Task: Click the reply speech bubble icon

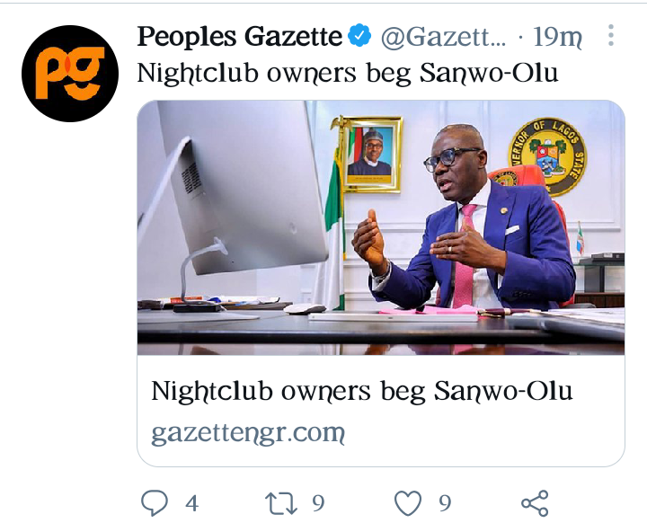Action: (155, 502)
